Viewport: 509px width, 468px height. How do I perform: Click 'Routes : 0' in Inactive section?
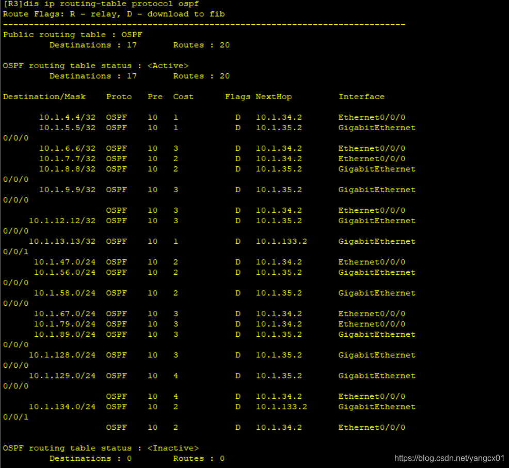tap(199, 459)
